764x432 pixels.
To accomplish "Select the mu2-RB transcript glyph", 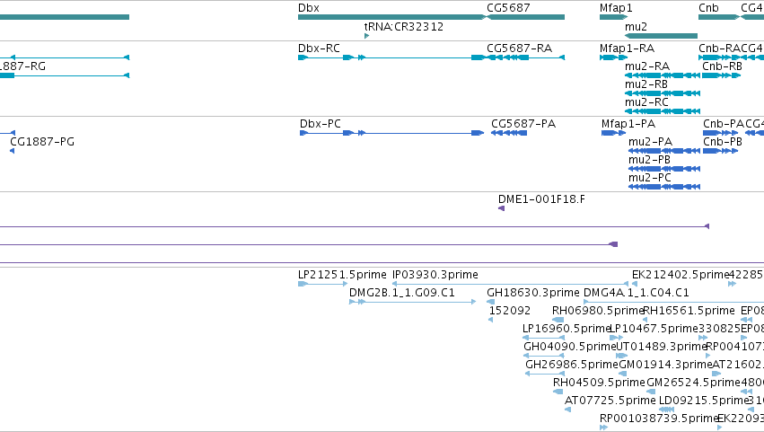I will (x=663, y=93).
